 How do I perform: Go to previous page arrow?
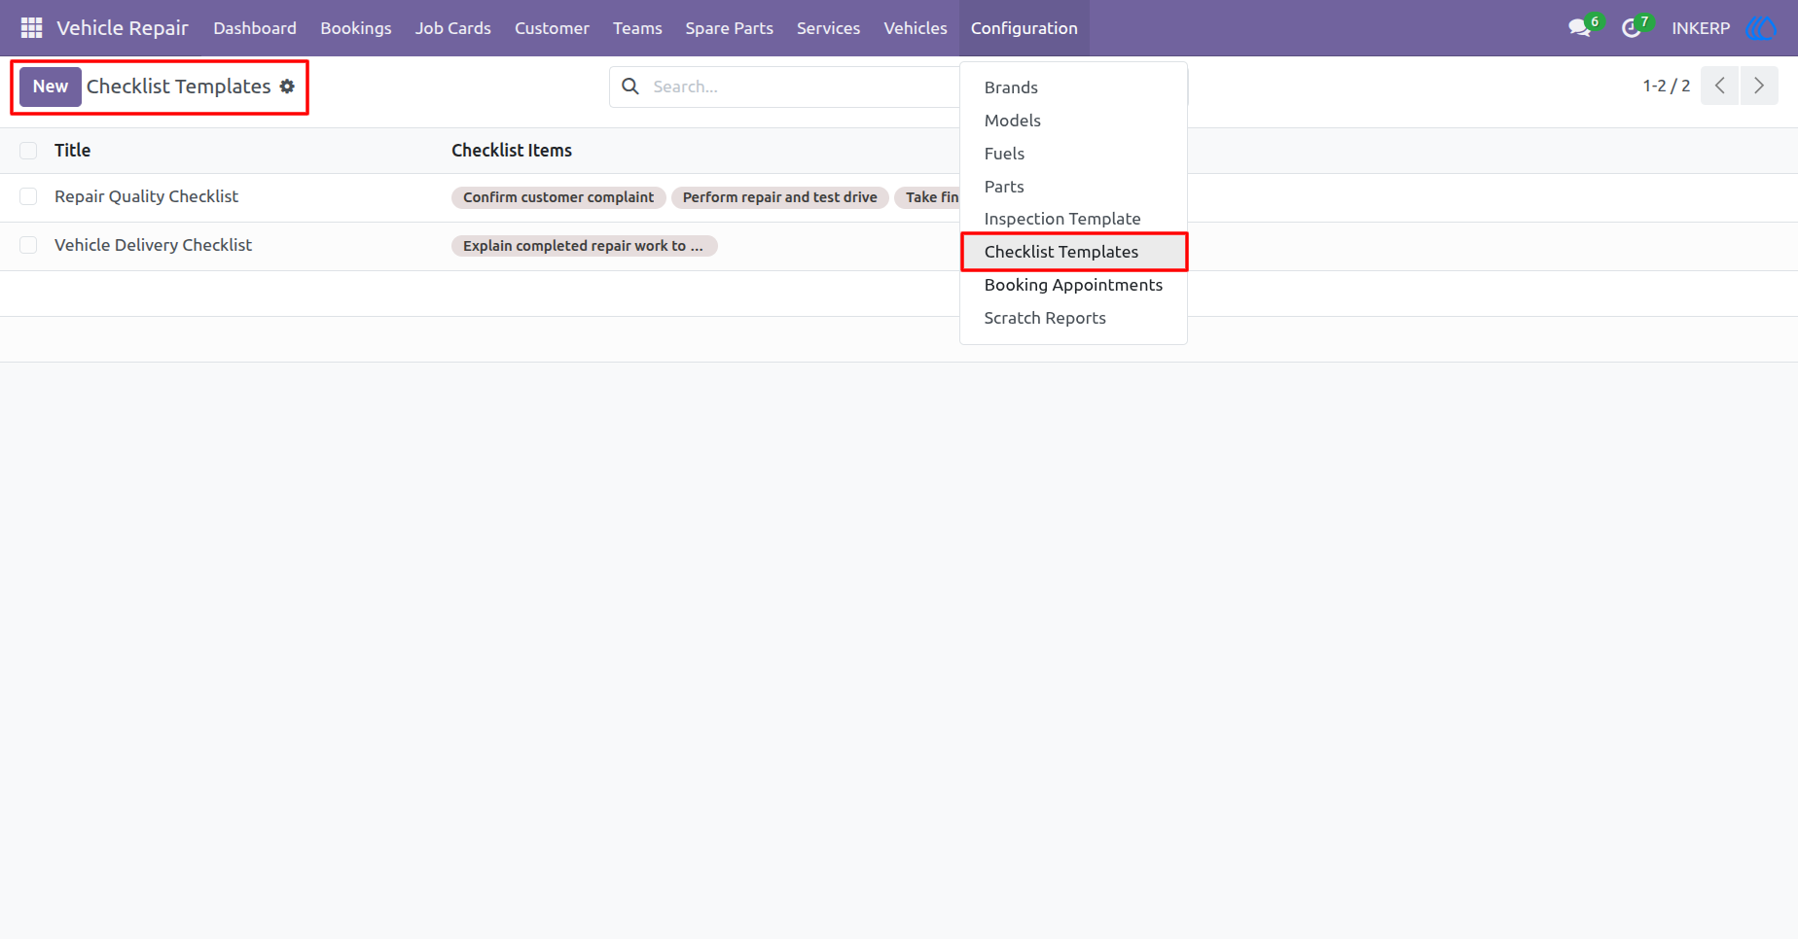(1720, 86)
